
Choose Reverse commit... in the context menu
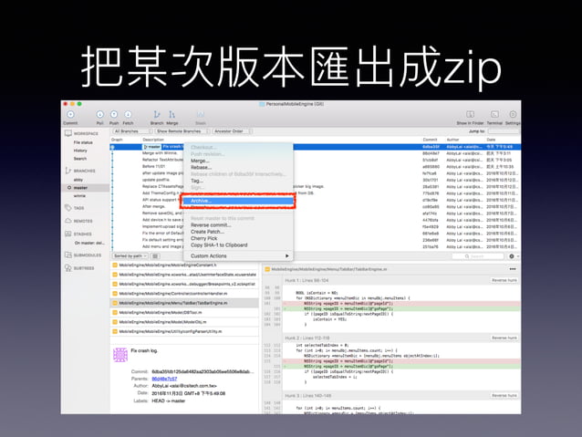(238, 225)
